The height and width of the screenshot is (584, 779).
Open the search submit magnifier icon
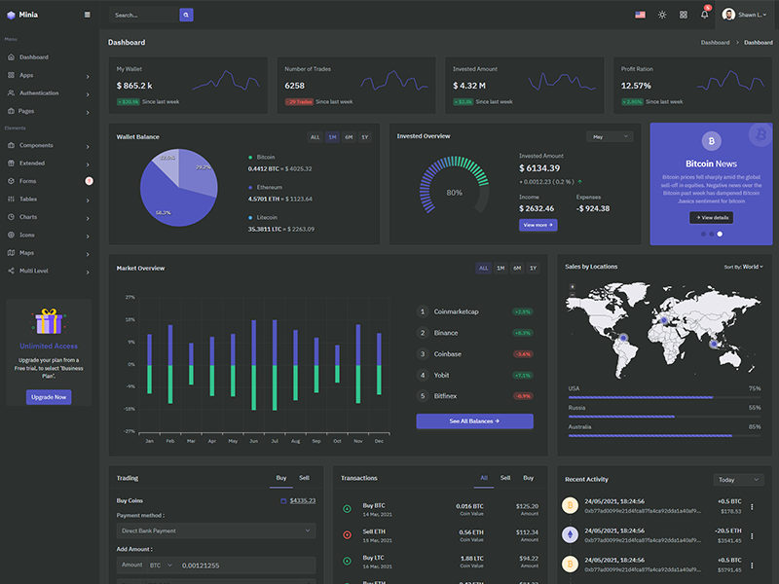pos(185,15)
